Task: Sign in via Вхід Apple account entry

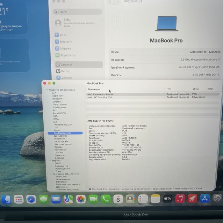Action: pyautogui.click(x=76, y=23)
